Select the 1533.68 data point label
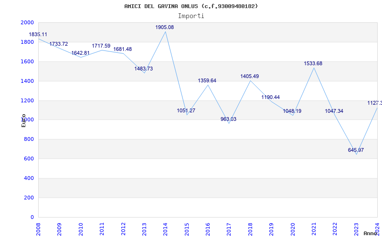Screen dimensions: 382x238 coord(313,64)
